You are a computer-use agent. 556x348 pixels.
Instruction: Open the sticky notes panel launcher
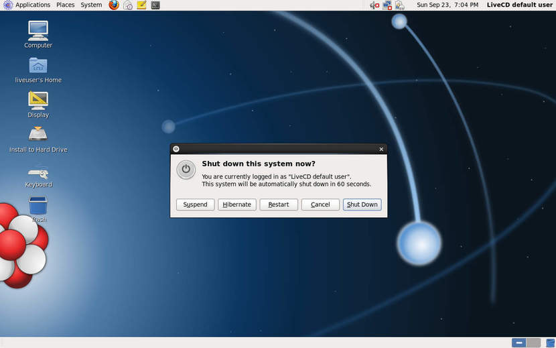141,5
